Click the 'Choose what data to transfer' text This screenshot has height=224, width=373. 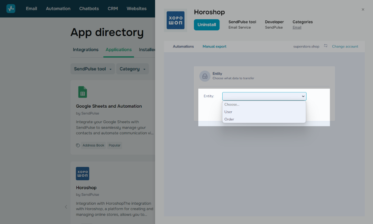click(233, 78)
